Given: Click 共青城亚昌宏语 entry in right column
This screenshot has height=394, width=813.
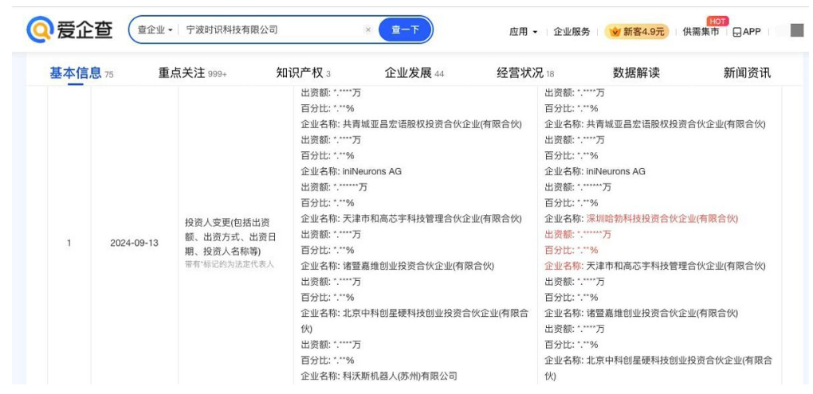Looking at the screenshot, I should (x=676, y=124).
